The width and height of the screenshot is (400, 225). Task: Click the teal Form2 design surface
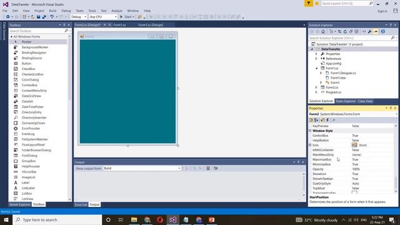tap(127, 91)
